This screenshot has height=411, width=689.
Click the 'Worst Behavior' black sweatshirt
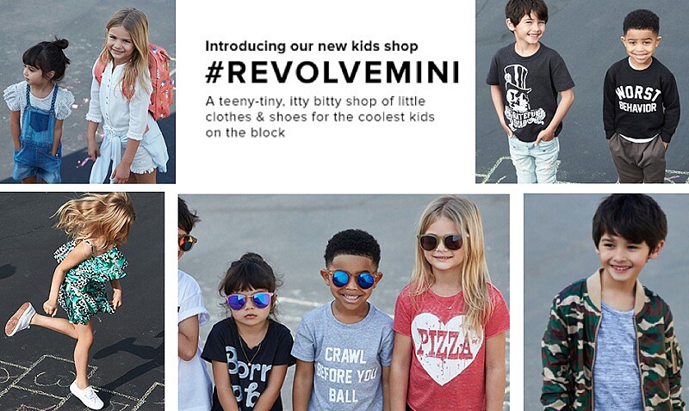642,100
